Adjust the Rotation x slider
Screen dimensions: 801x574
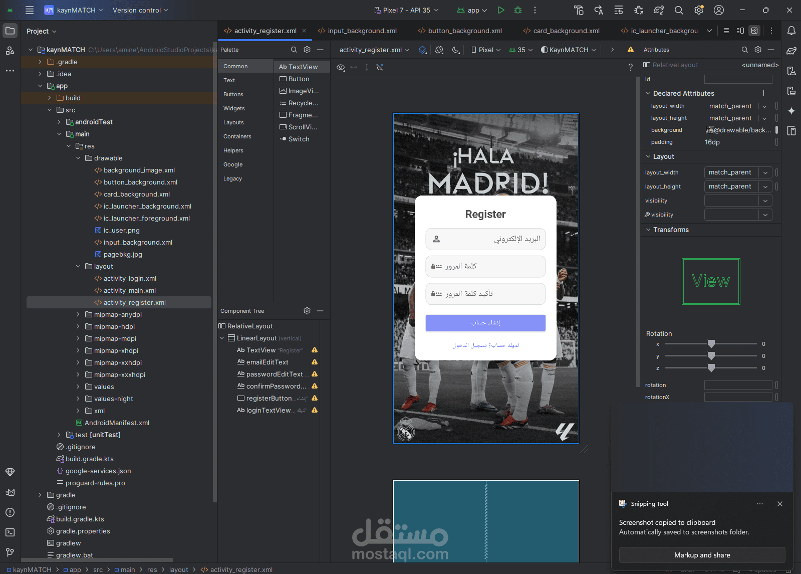[711, 344]
